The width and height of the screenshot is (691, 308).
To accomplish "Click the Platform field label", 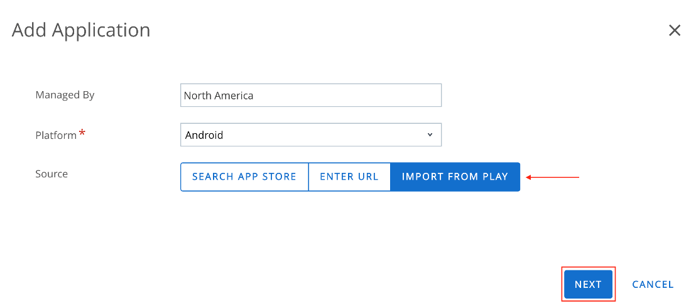I will (56, 135).
